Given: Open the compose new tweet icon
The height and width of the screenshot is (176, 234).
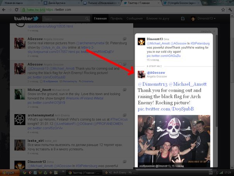Looking at the screenshot, I should (x=182, y=19).
